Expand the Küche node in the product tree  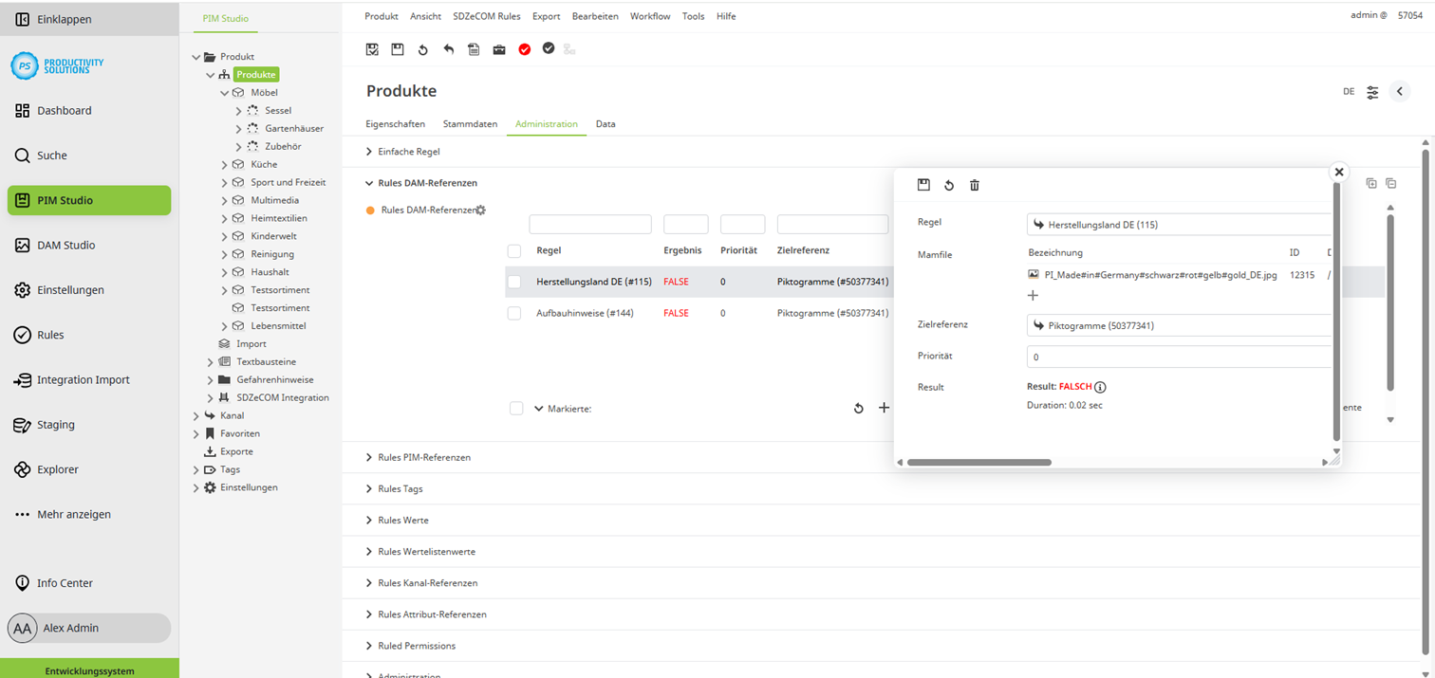(225, 165)
